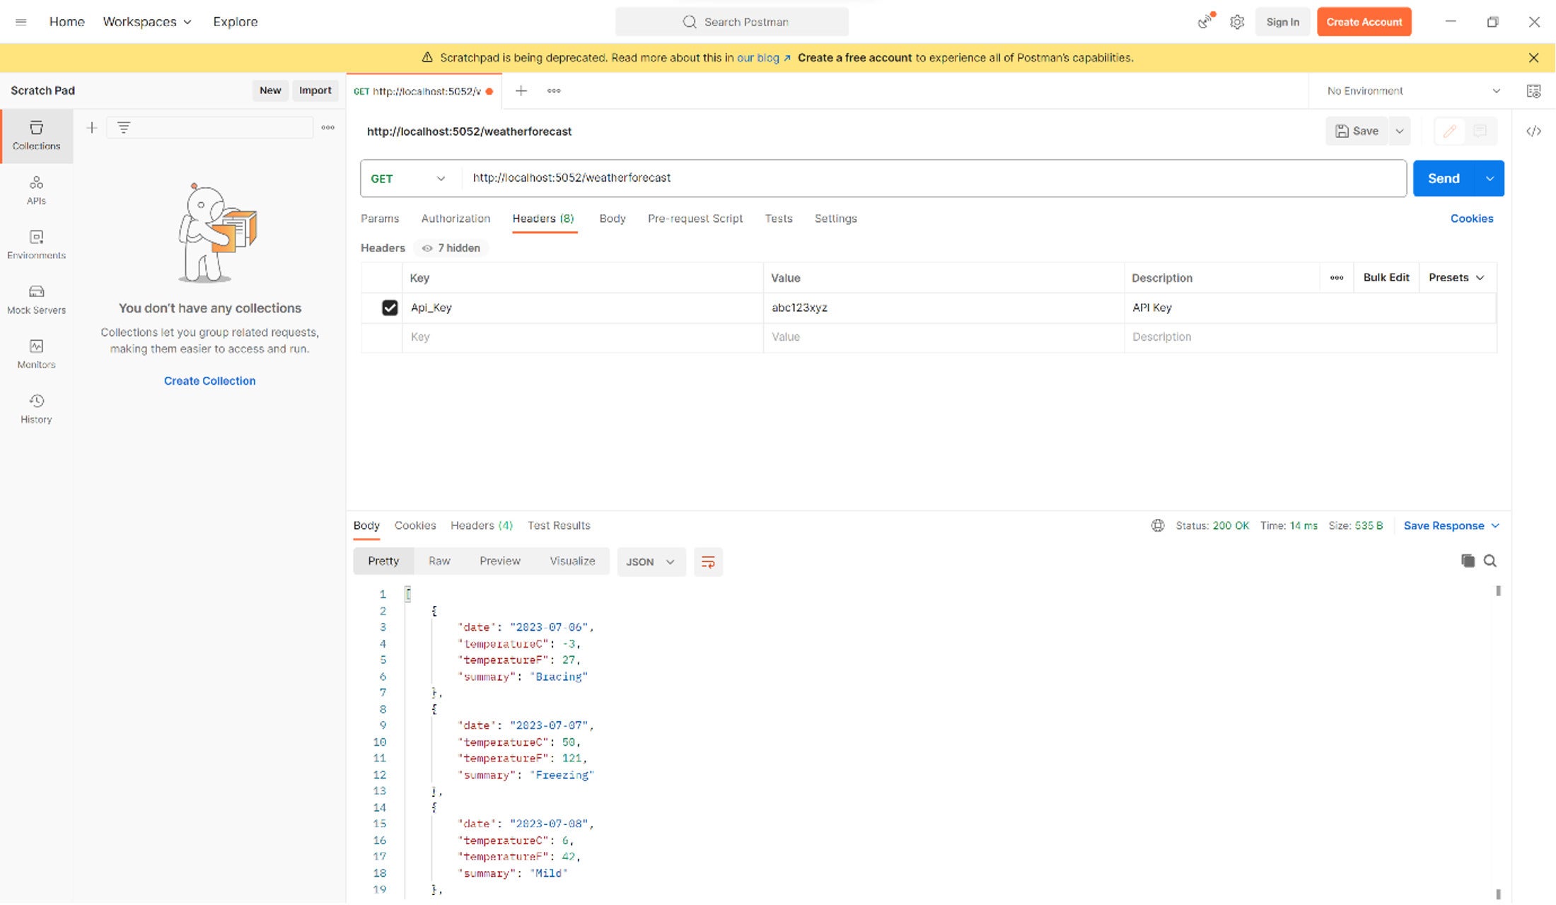
Task: Expand the Save options arrow
Action: (x=1399, y=132)
